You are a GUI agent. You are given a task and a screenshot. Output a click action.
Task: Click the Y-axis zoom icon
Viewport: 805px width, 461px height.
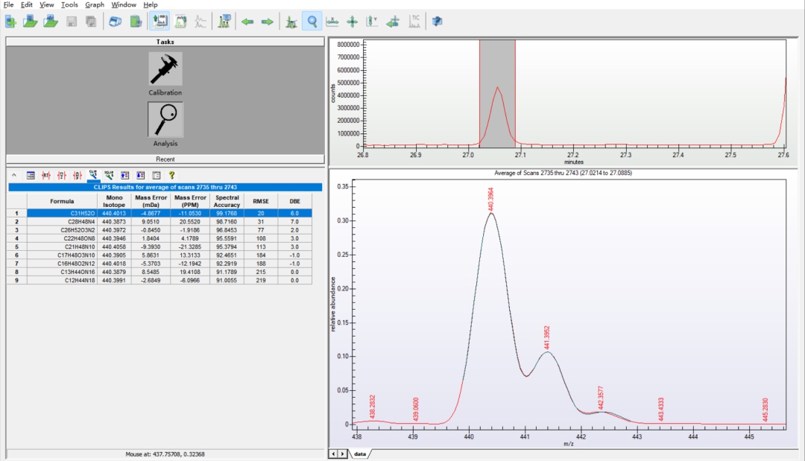point(372,22)
